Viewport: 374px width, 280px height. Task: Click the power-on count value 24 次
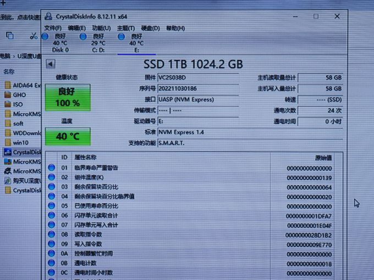320,110
